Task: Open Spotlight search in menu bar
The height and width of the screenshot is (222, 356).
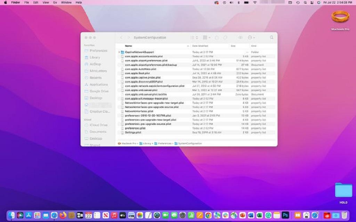Action: (305, 2)
